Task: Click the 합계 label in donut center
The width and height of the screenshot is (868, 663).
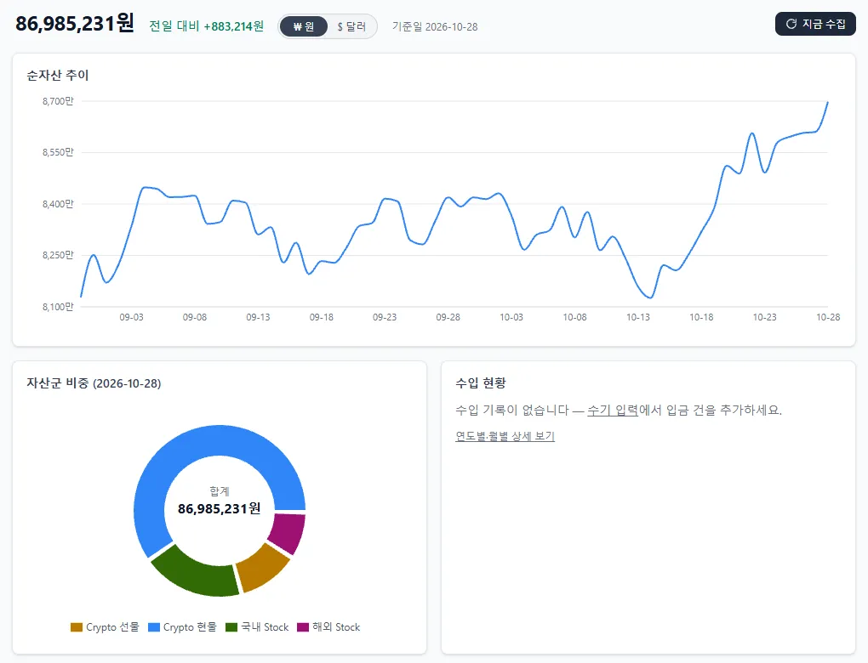Action: pyautogui.click(x=220, y=491)
